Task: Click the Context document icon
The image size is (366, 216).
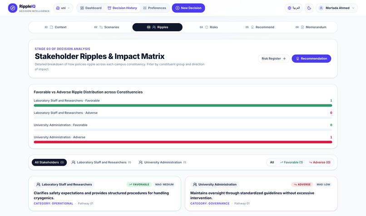Action: (x=51, y=27)
